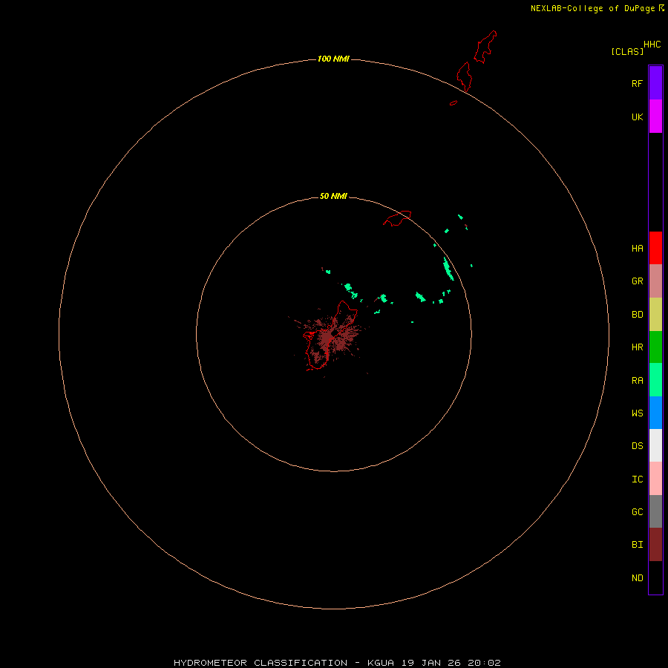The height and width of the screenshot is (668, 668).
Task: Click the brown biological echo at radar center
Action: pyautogui.click(x=330, y=336)
